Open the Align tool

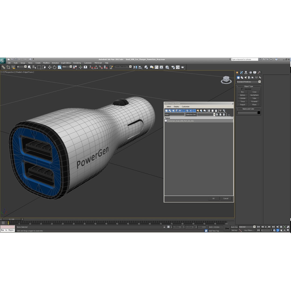pos(140,67)
